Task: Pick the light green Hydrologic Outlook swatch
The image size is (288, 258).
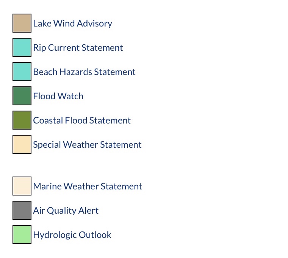Action: 22,235
